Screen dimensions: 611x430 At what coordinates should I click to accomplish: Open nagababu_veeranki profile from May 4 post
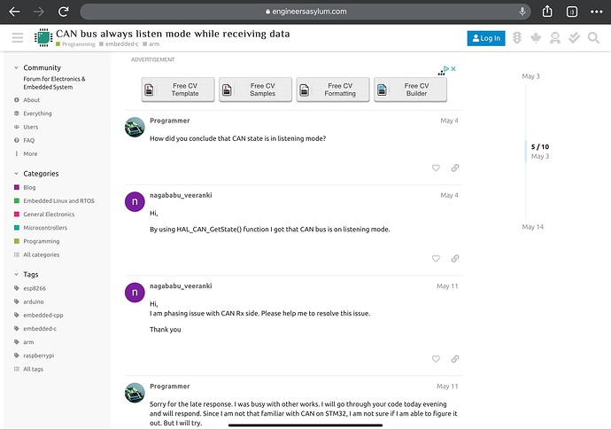[181, 195]
